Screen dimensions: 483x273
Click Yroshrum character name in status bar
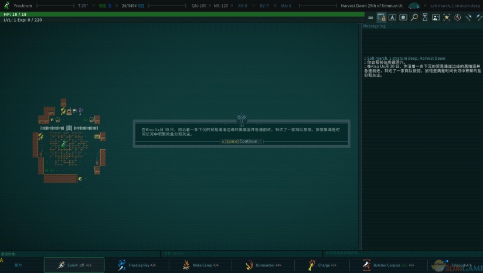coord(23,5)
